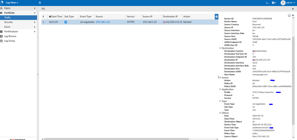
Task: Collapse the Application detail section
Action: (220, 89)
